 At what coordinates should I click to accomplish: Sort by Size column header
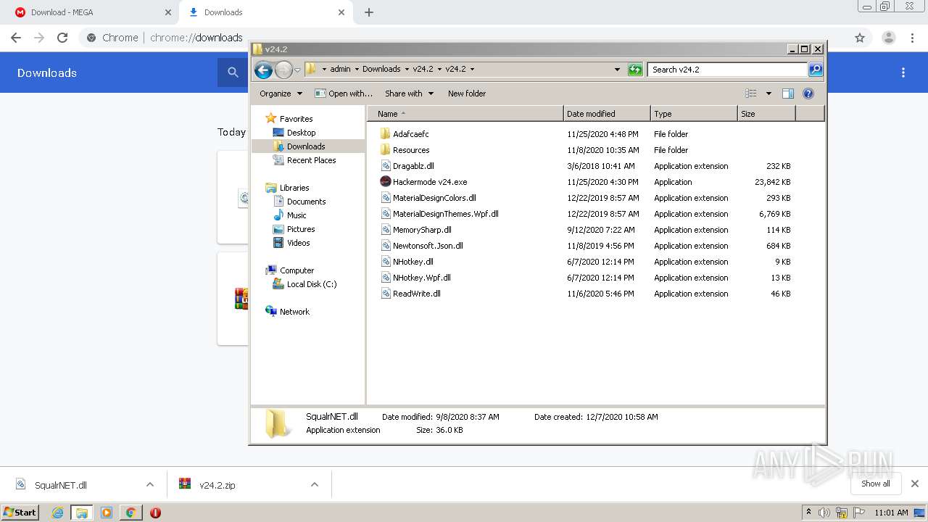pos(766,114)
